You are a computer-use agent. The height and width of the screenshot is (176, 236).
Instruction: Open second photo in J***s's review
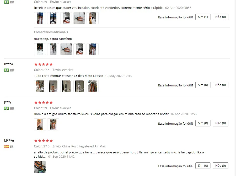click(x=53, y=124)
